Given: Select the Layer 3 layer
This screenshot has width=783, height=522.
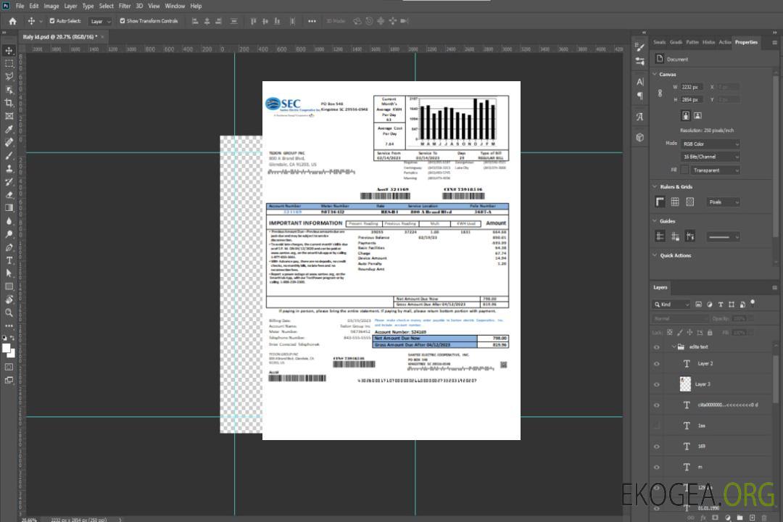Looking at the screenshot, I should (703, 384).
